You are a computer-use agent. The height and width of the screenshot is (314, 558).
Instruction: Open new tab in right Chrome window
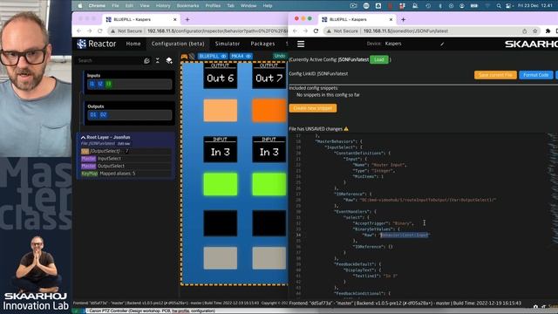click(x=403, y=19)
